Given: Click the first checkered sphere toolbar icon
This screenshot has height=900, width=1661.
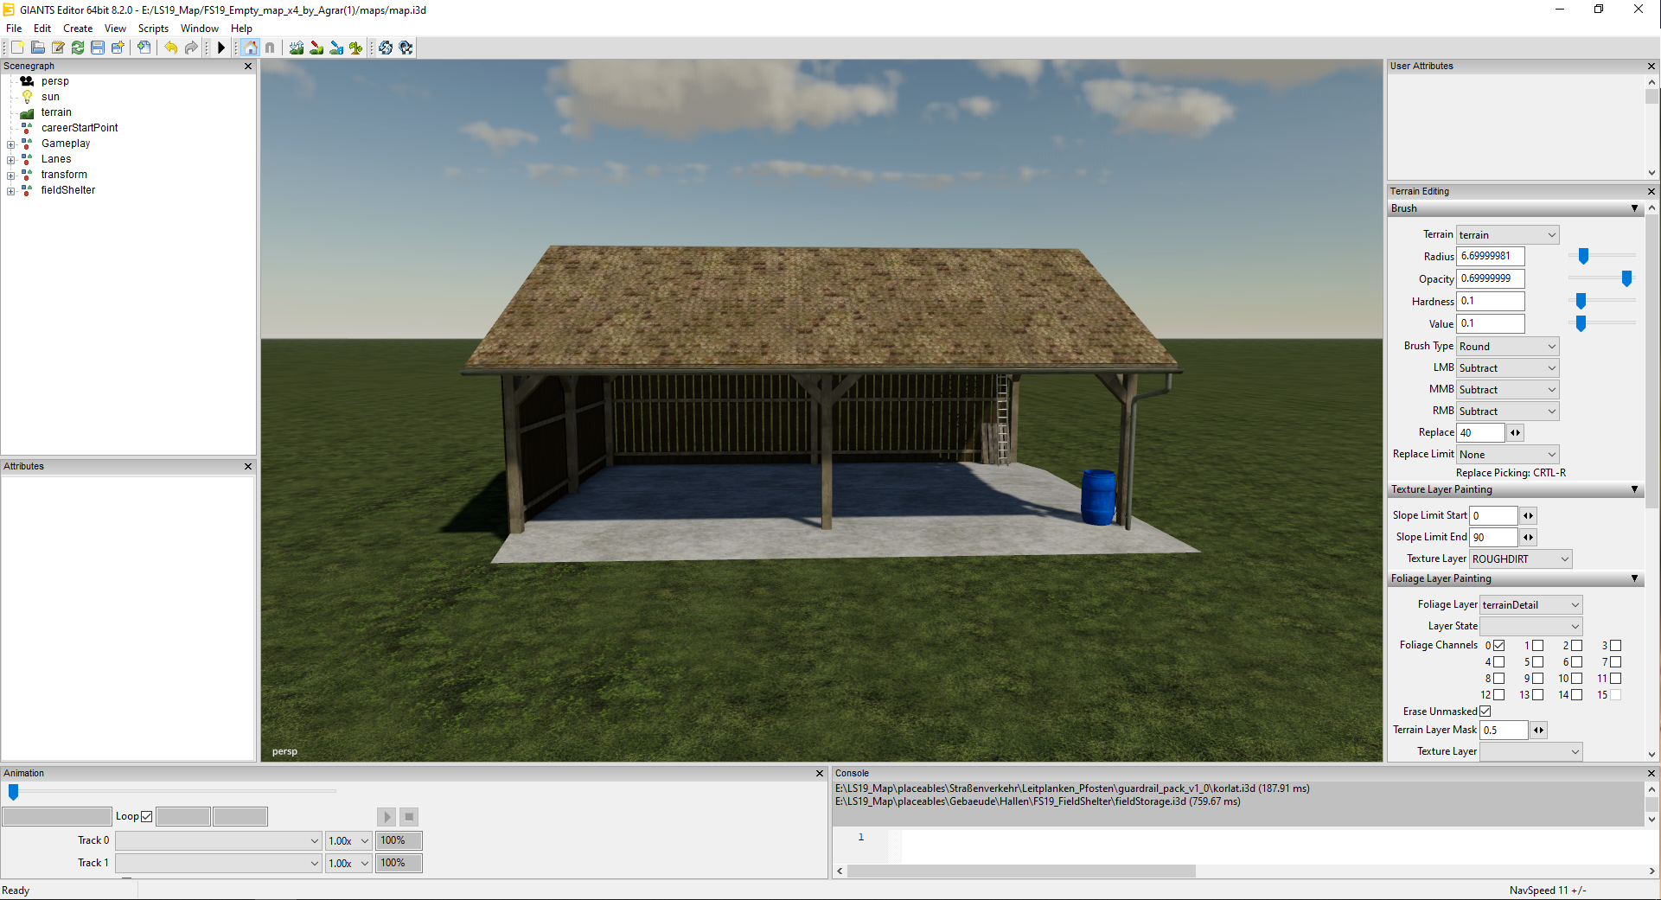Looking at the screenshot, I should pos(386,48).
